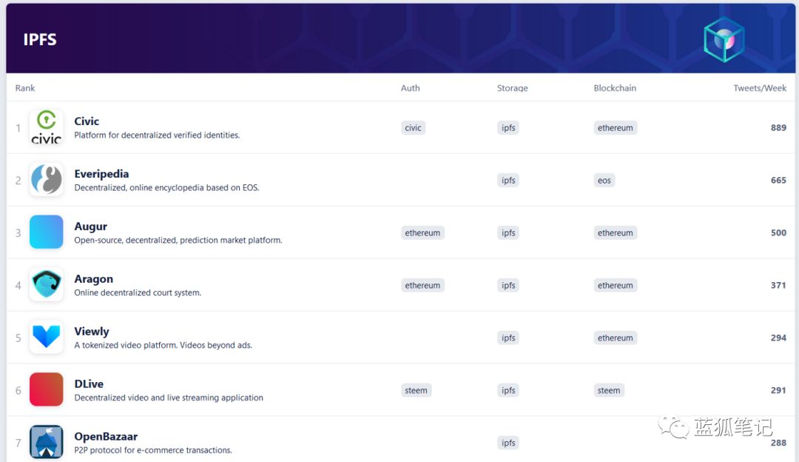Open the Everipedia title link
Viewport: 799px width, 462px height.
click(x=101, y=174)
